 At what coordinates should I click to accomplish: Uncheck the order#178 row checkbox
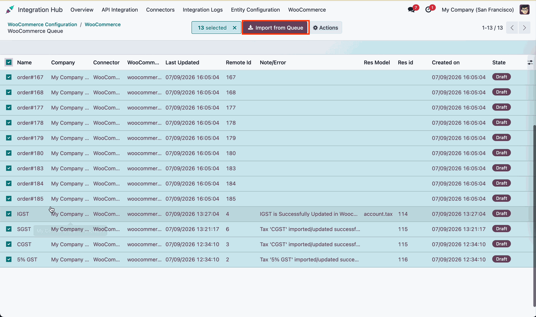pos(9,123)
